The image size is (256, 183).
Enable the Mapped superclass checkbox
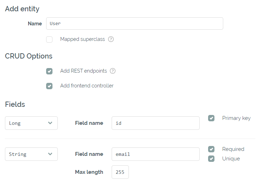(49, 39)
